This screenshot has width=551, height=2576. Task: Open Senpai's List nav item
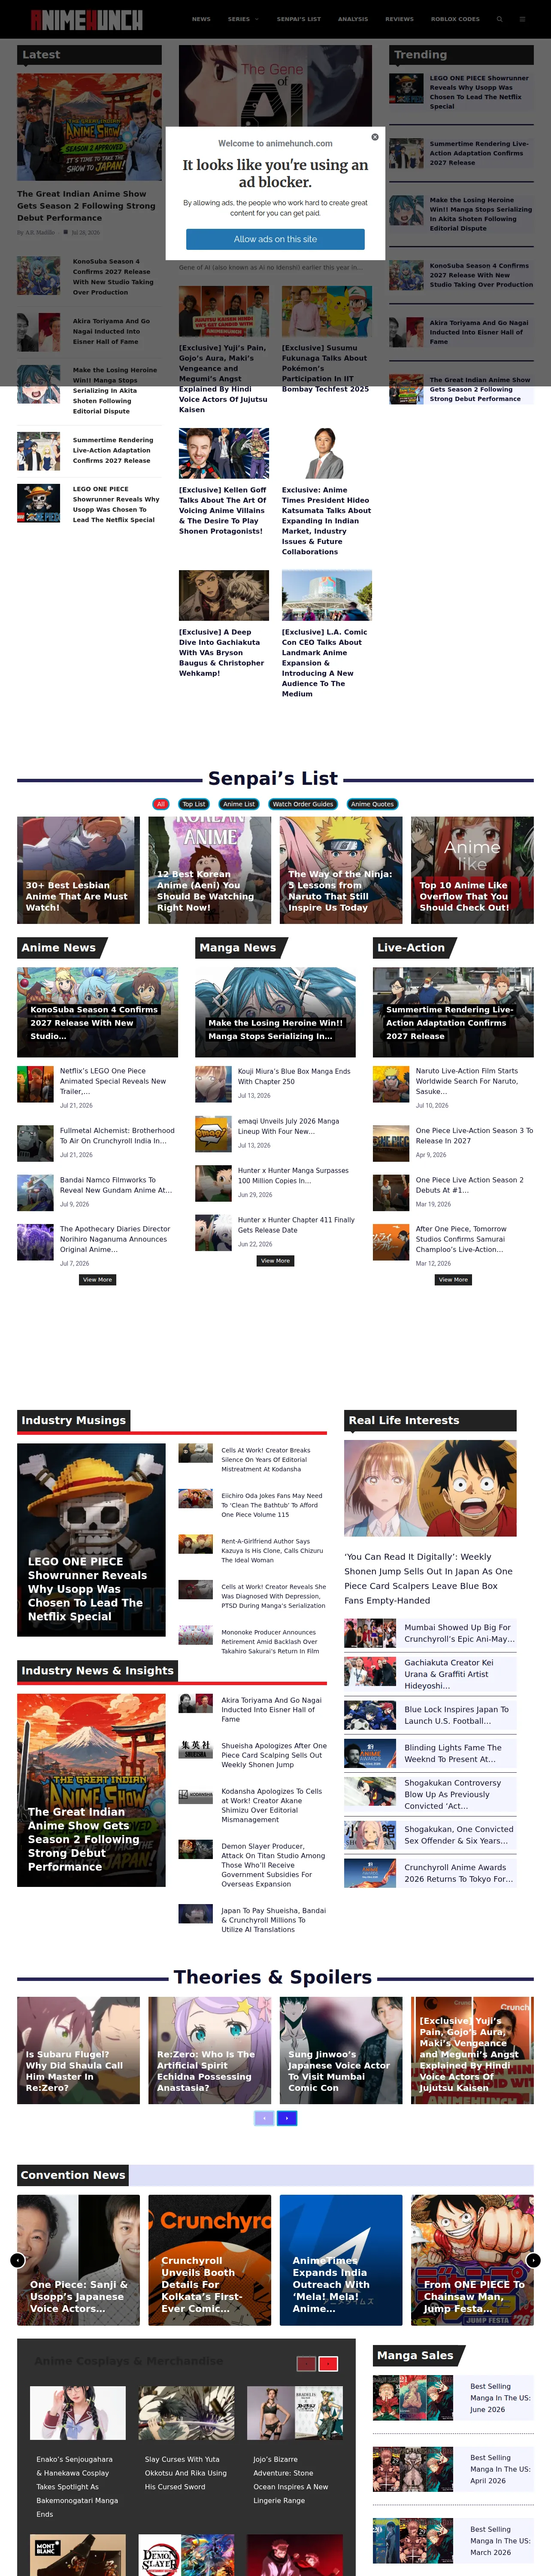click(299, 19)
